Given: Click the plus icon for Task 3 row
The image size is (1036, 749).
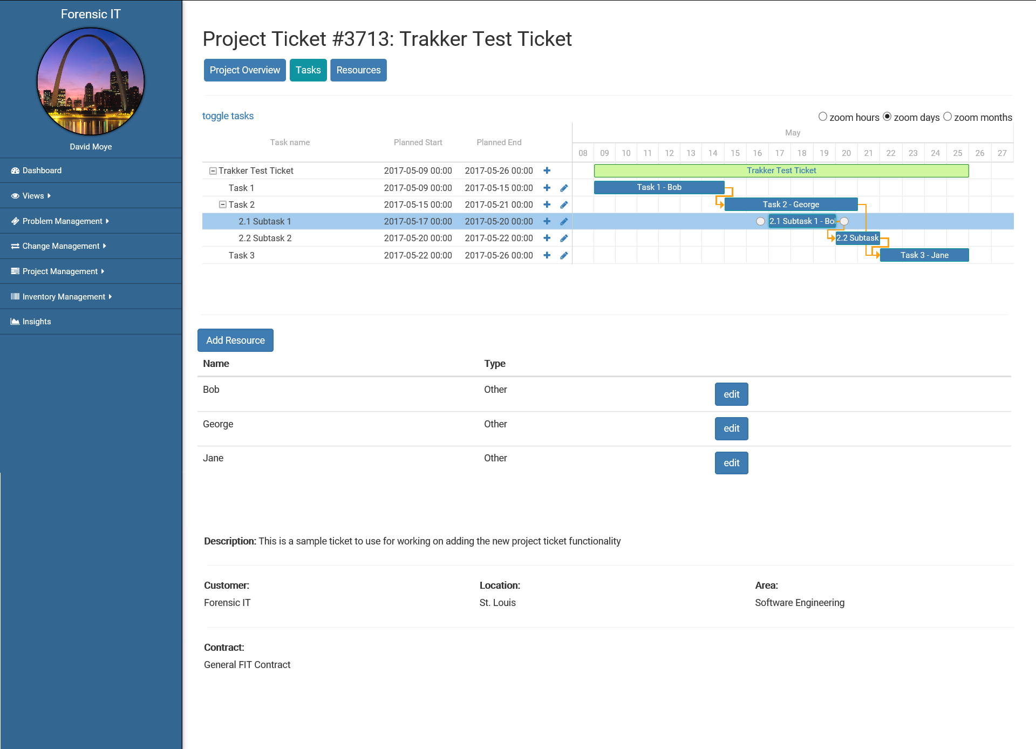Looking at the screenshot, I should [547, 255].
